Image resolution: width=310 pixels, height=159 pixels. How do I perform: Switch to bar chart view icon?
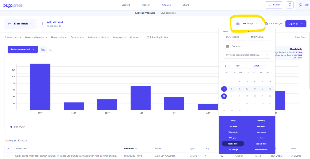point(43,49)
